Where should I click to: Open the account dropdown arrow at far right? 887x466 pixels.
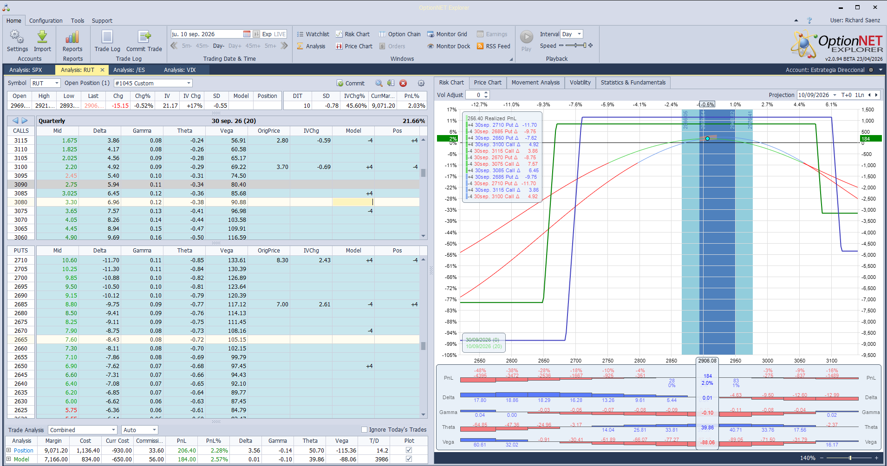[x=880, y=70]
